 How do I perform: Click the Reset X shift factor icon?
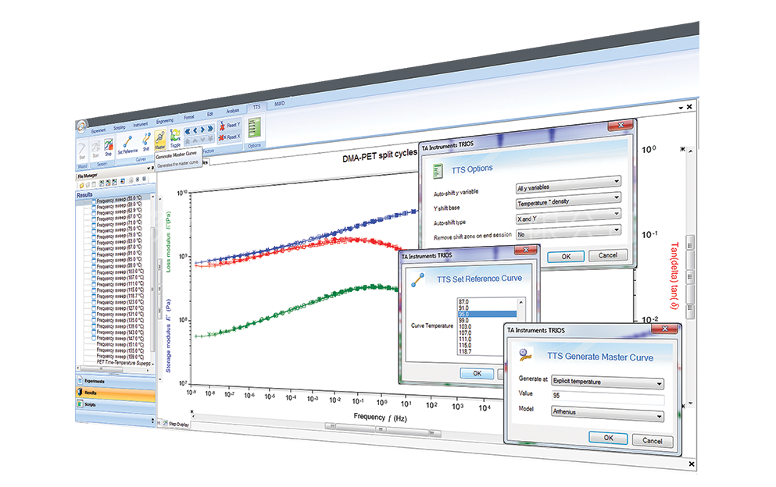click(x=228, y=137)
